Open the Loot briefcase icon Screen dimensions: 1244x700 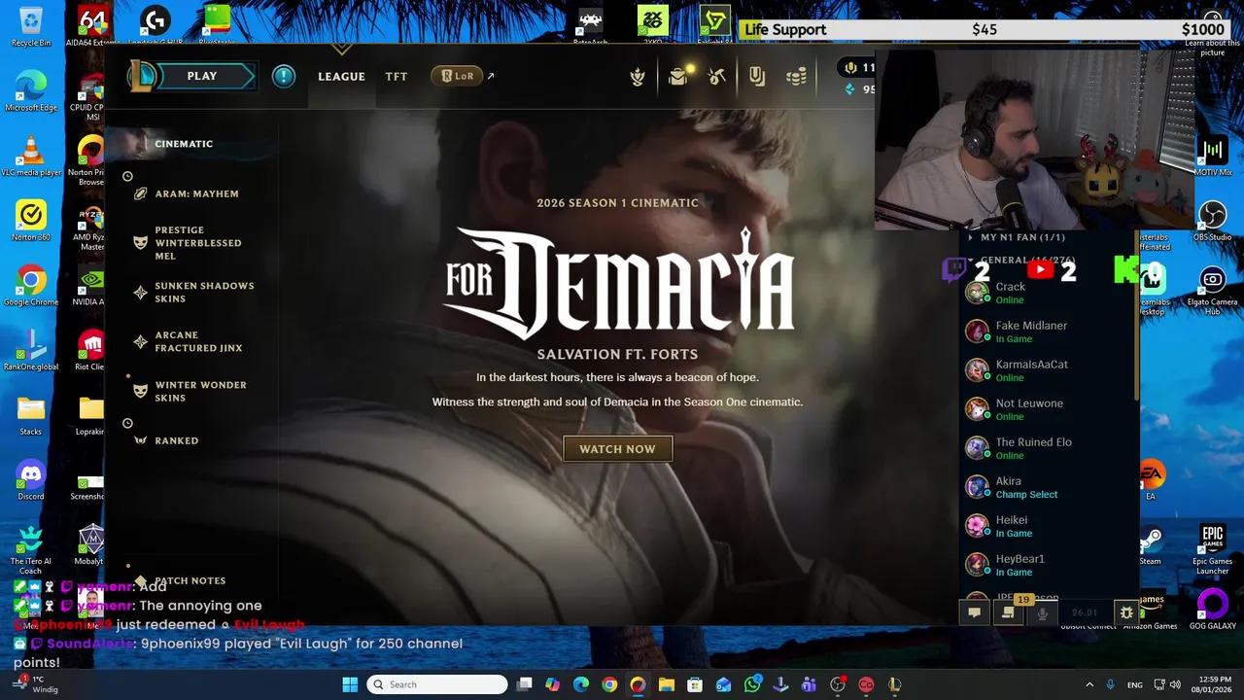coord(678,76)
